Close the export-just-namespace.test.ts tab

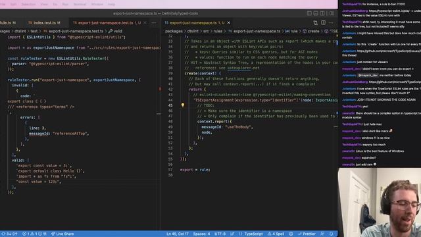click(145, 23)
